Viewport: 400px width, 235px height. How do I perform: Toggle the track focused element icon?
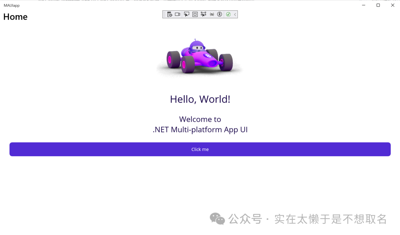click(203, 14)
